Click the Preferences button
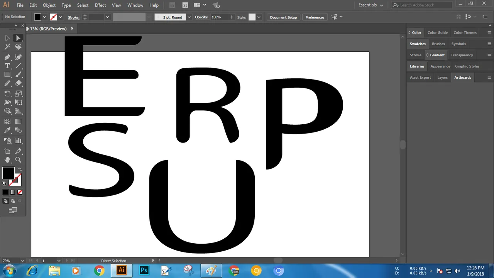 (x=315, y=17)
